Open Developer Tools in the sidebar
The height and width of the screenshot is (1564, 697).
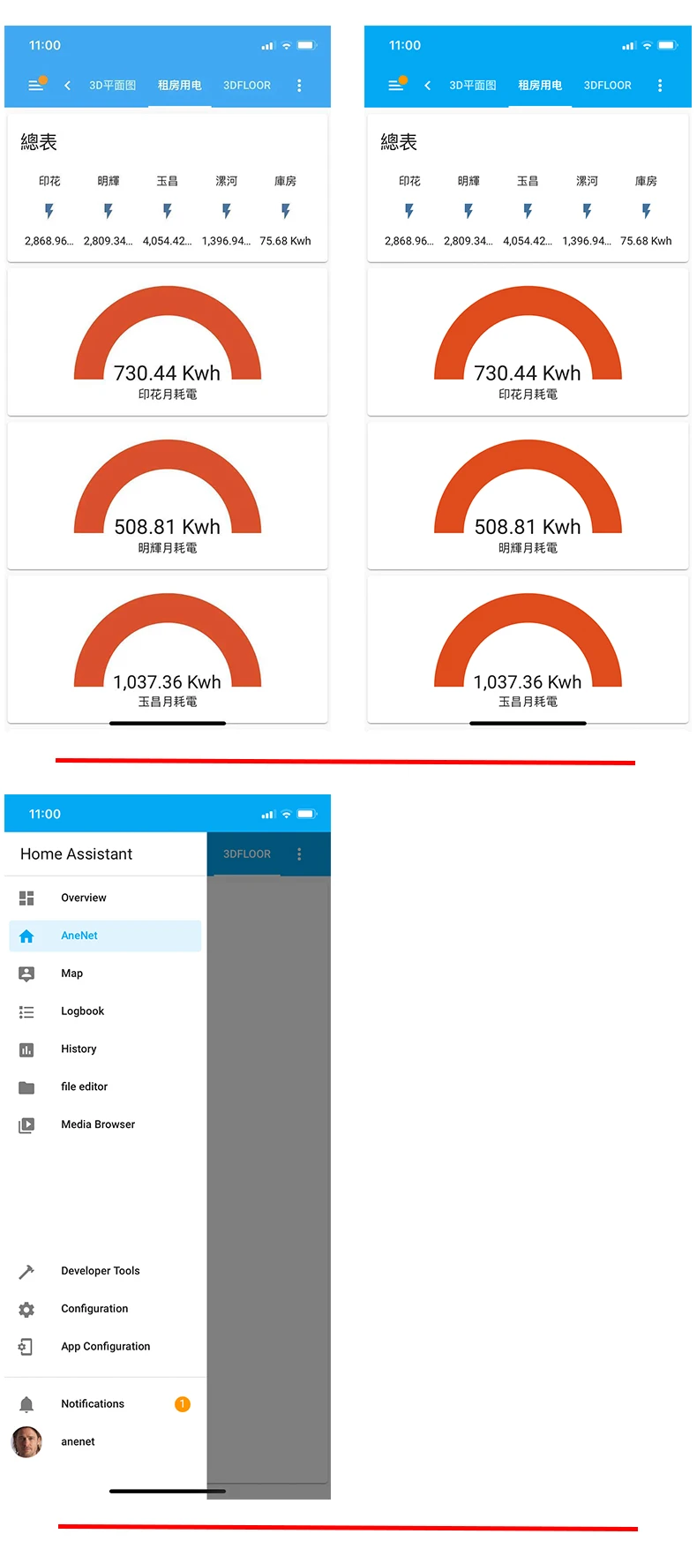105,1271
